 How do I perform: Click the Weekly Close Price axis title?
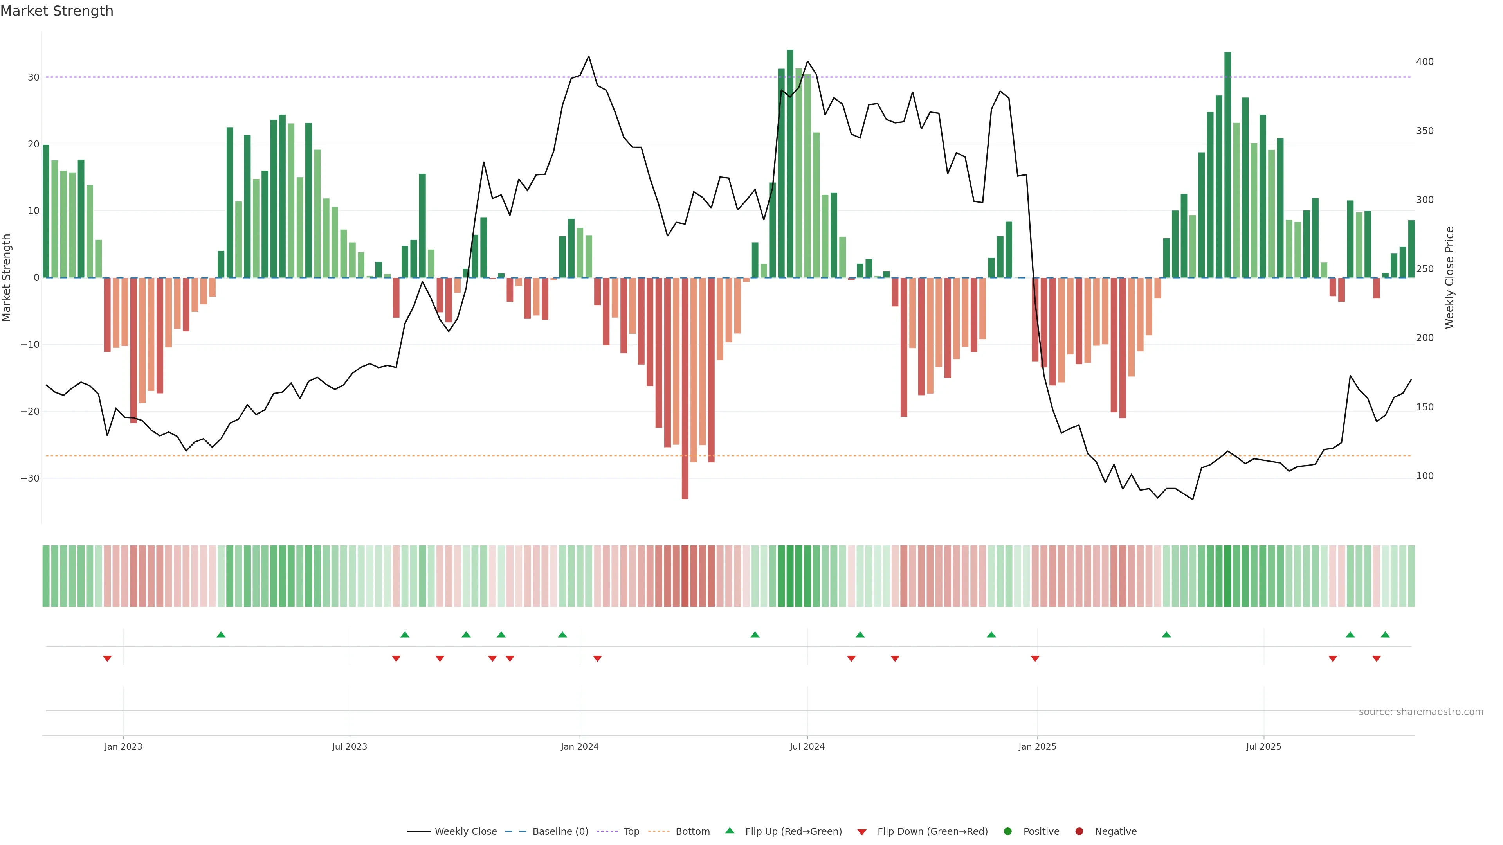click(x=1449, y=278)
